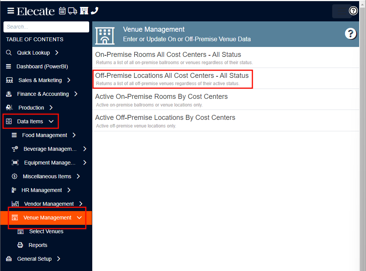Open the calendar icon in the top bar
The width and height of the screenshot is (366, 271).
[x=62, y=11]
